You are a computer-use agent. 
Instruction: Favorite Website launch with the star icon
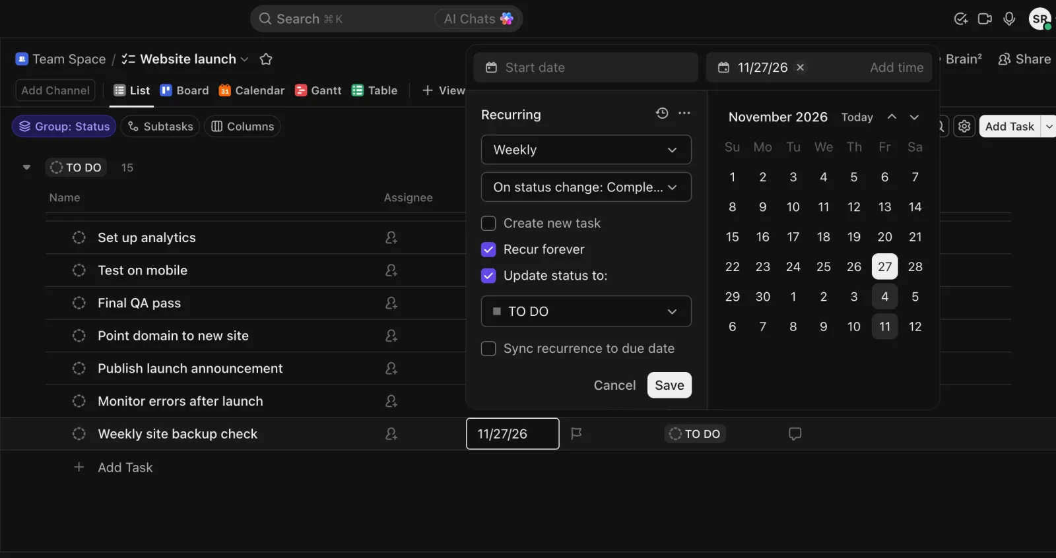click(266, 59)
